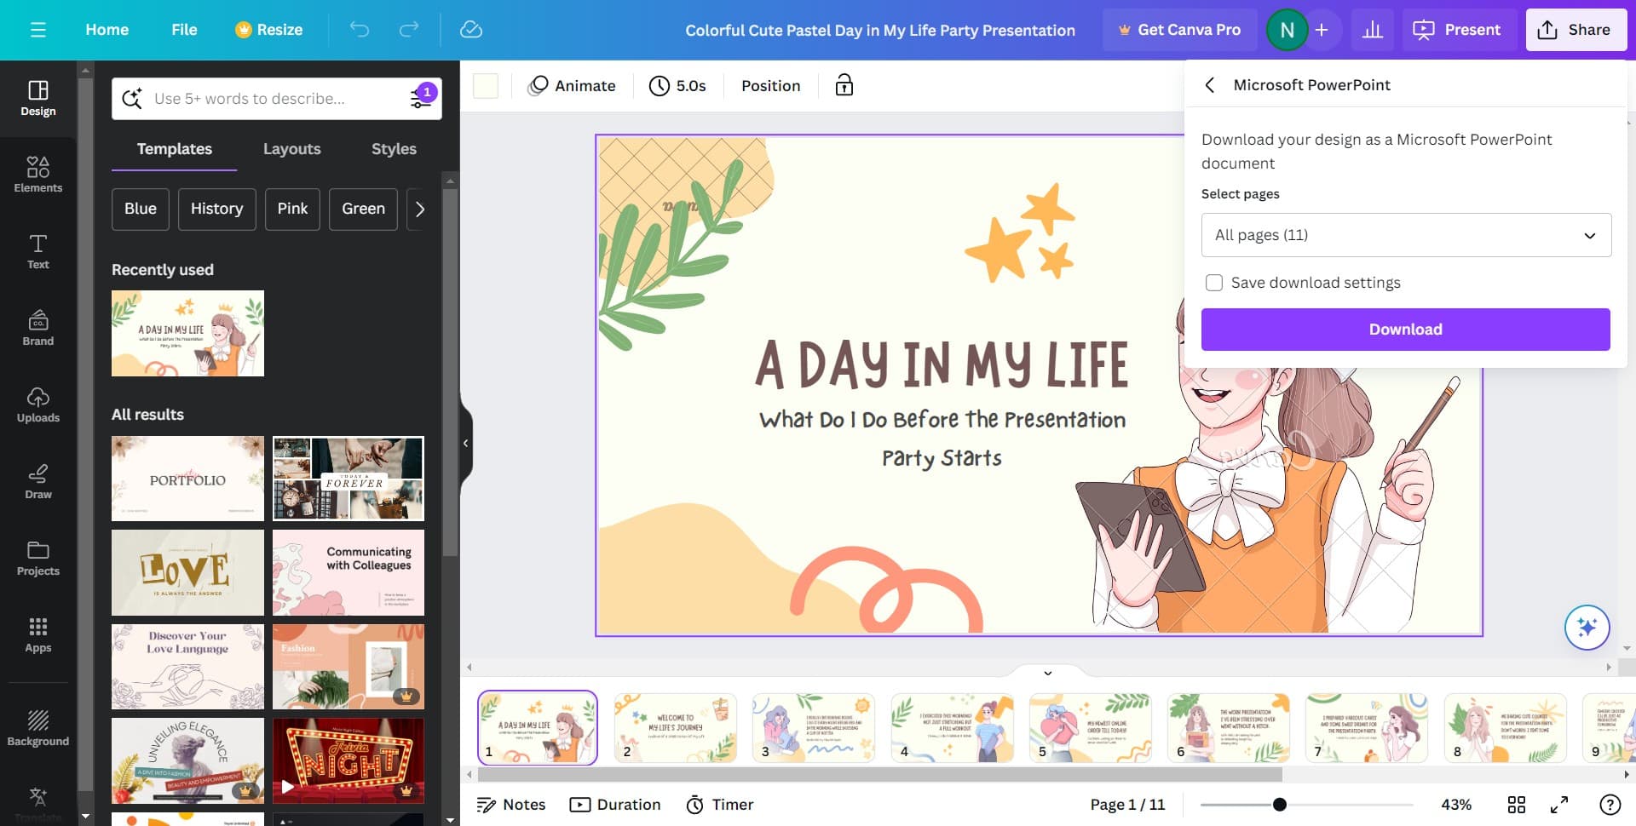
Task: Open the Select pages dropdown
Action: coord(1406,235)
